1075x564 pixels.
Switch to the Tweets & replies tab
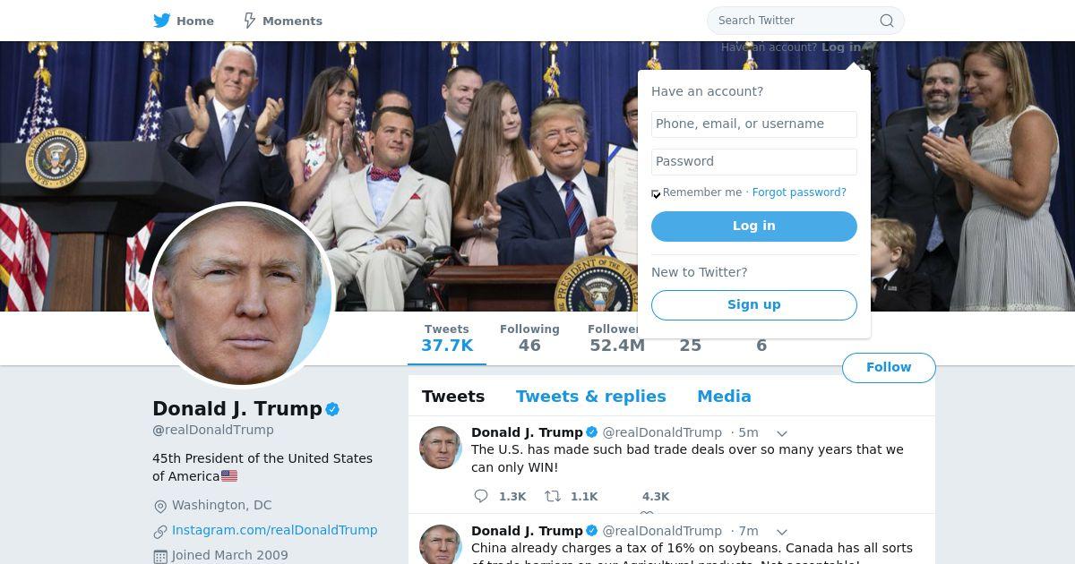point(591,397)
